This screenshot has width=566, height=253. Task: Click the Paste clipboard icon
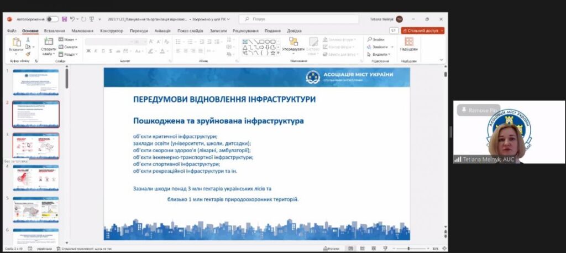(x=16, y=42)
